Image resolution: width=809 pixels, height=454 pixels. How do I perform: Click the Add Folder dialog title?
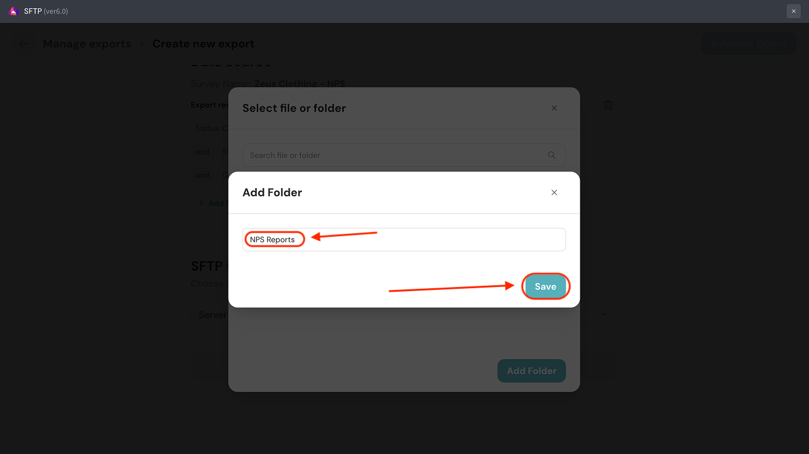click(x=273, y=193)
